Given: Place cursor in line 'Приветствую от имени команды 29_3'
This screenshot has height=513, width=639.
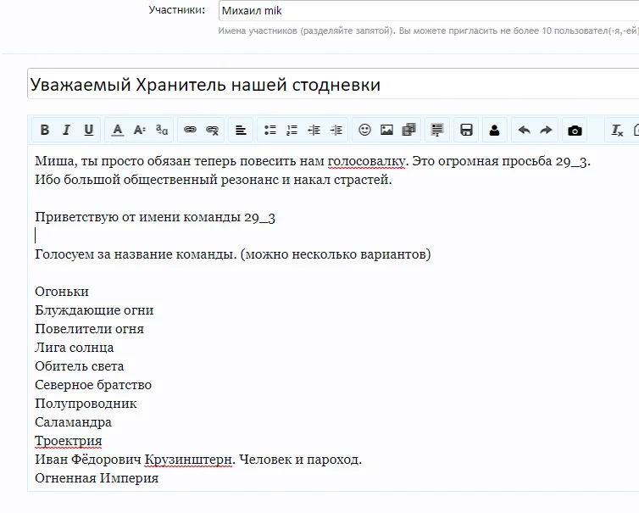Looking at the screenshot, I should pos(155,217).
